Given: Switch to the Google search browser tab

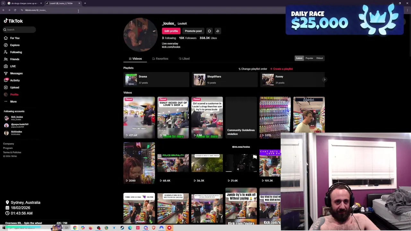Looking at the screenshot, I should click(25, 3).
